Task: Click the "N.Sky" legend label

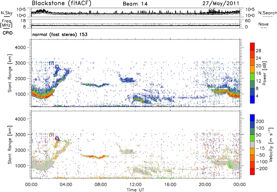Action: 7,13
